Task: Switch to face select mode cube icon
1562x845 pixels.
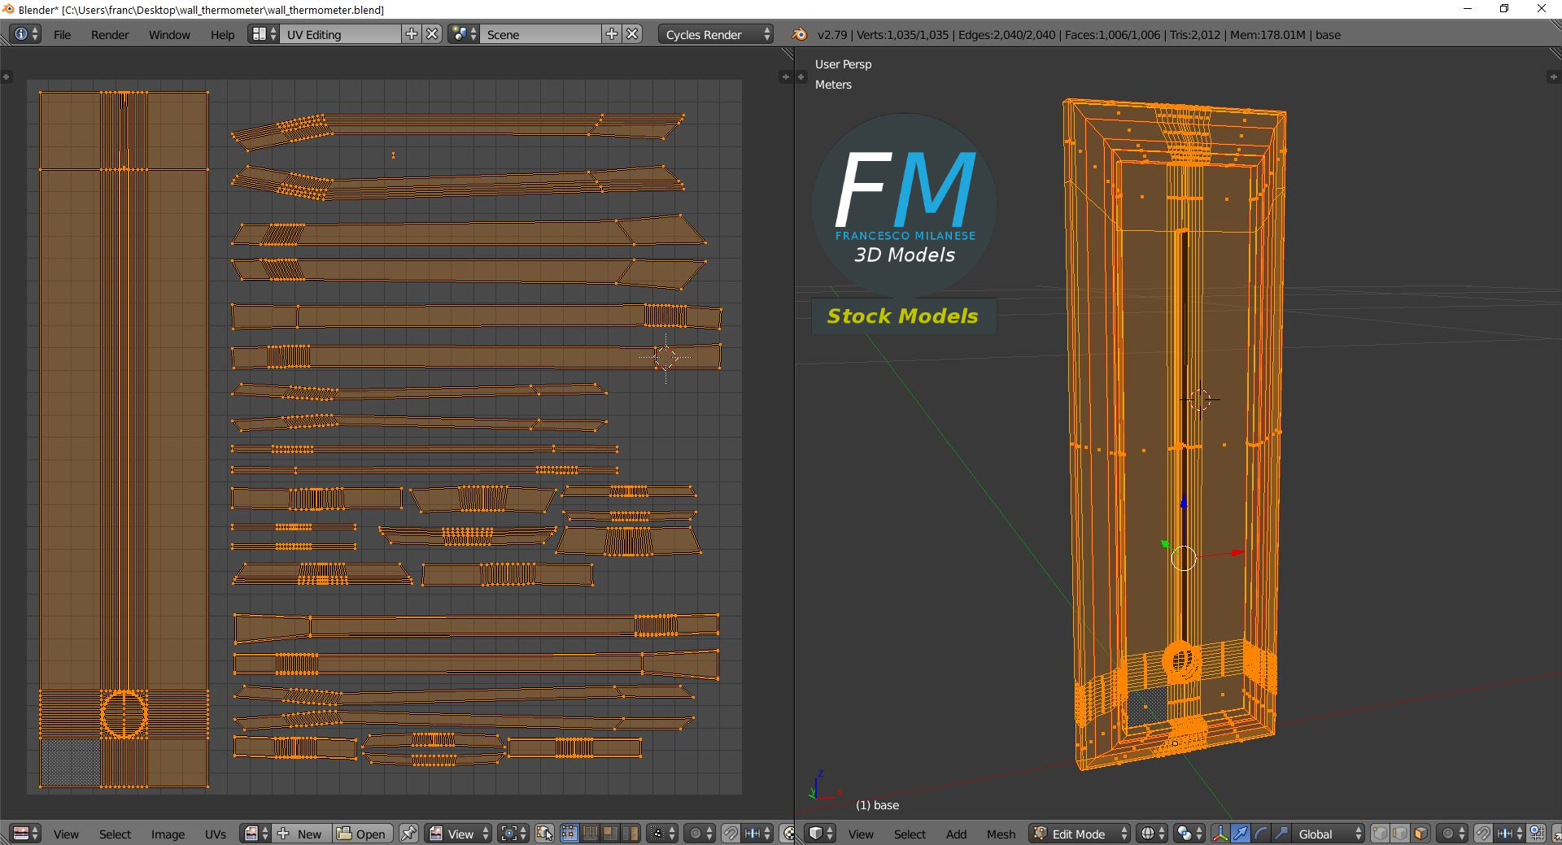Action: [1420, 834]
